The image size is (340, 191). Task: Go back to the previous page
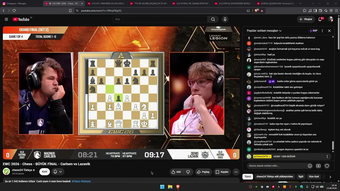pos(3,11)
